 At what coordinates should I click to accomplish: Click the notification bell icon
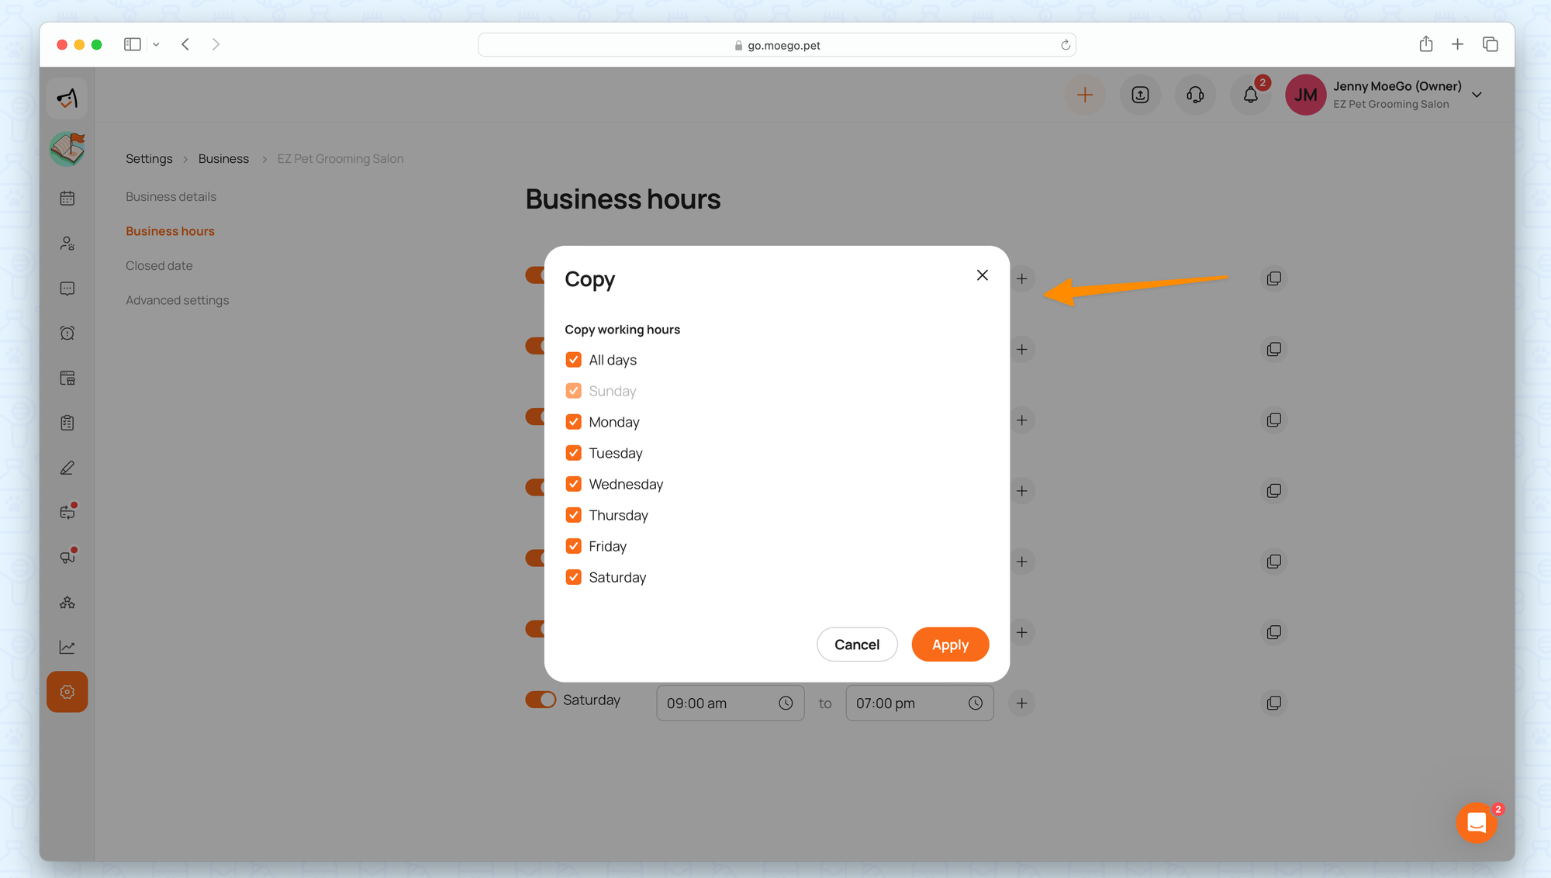point(1250,95)
